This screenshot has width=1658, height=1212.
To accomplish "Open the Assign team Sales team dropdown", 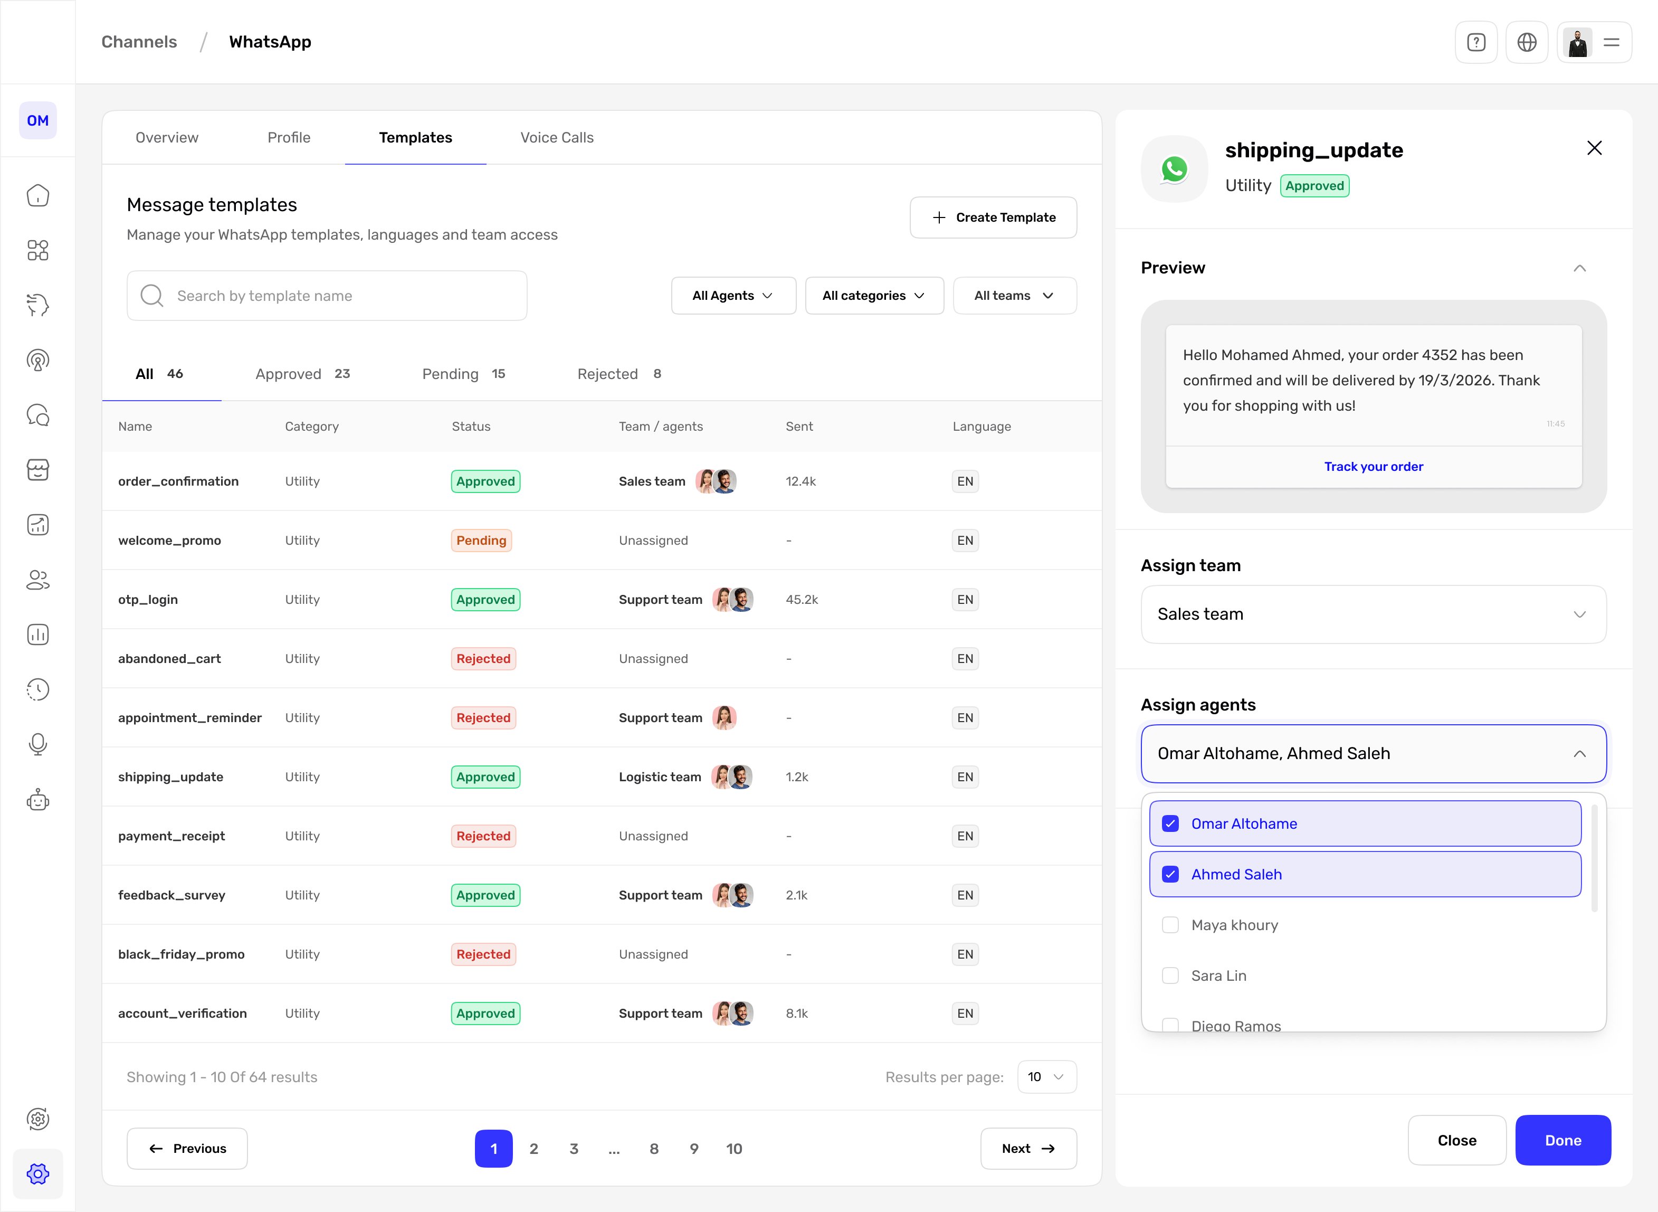I will [1374, 614].
